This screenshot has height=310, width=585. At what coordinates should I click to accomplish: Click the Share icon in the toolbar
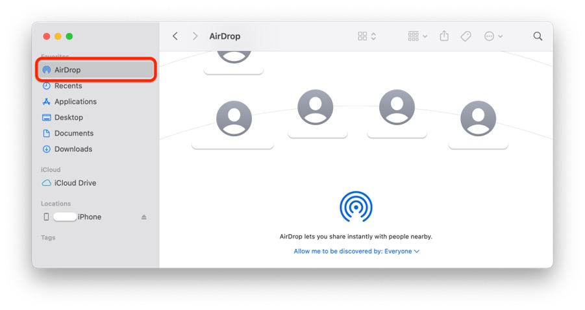tap(444, 36)
